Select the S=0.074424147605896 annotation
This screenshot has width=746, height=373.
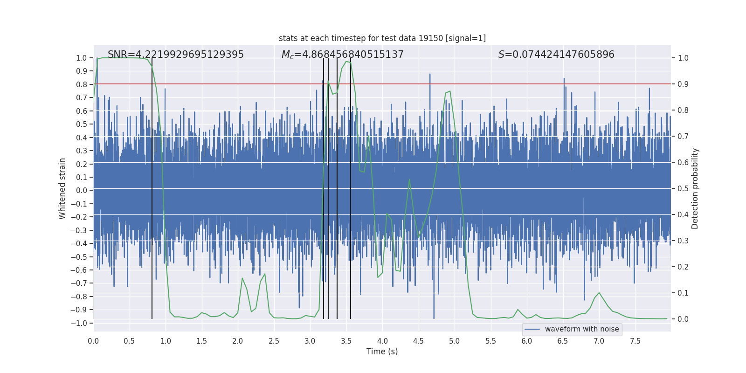556,55
